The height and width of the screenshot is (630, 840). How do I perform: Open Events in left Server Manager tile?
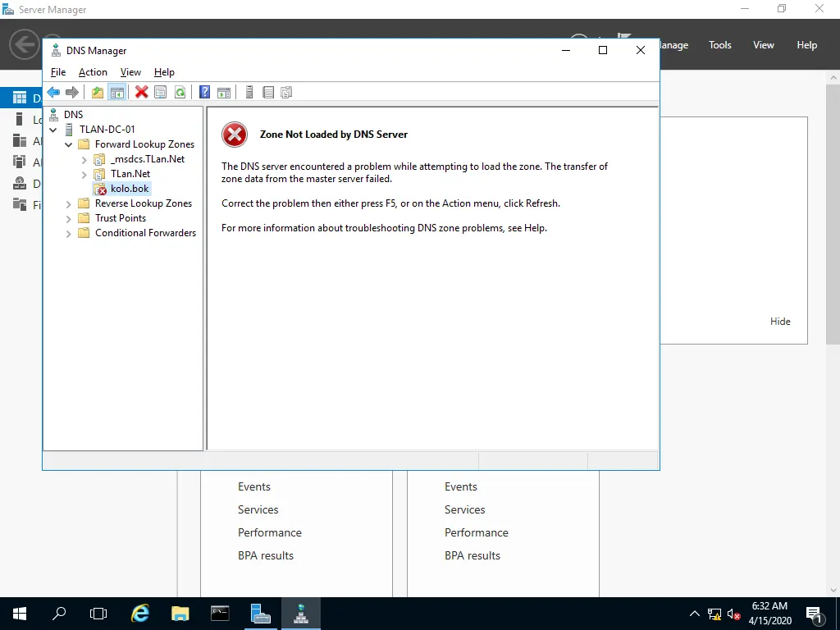[x=254, y=486]
